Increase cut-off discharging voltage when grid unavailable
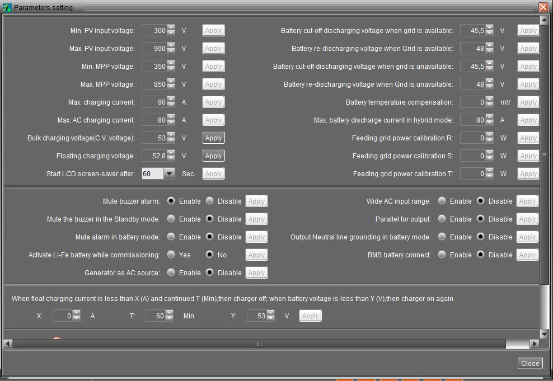553x381 pixels. tap(490, 63)
